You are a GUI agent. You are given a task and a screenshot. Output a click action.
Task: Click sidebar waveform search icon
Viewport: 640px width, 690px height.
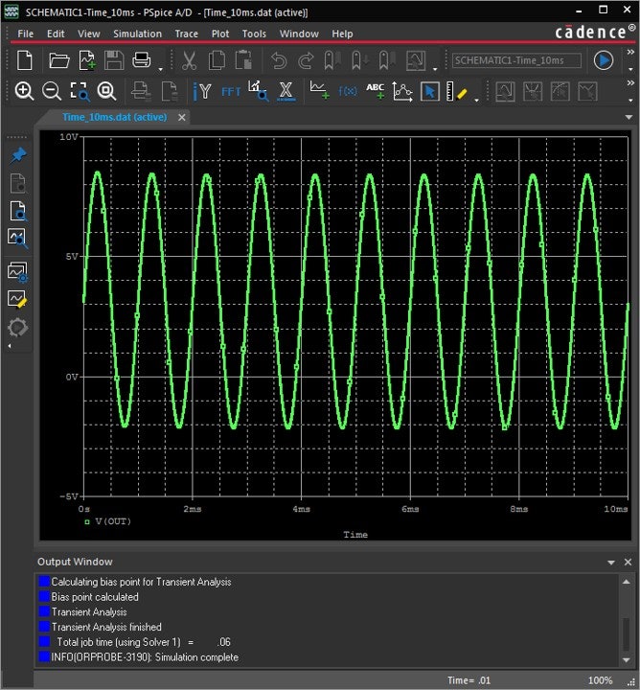[18, 238]
